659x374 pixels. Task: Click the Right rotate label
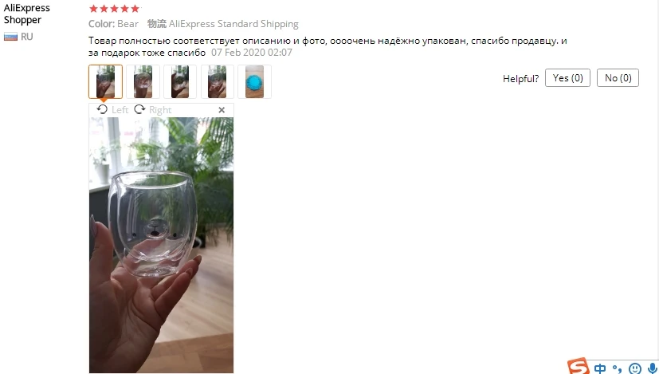pos(160,110)
